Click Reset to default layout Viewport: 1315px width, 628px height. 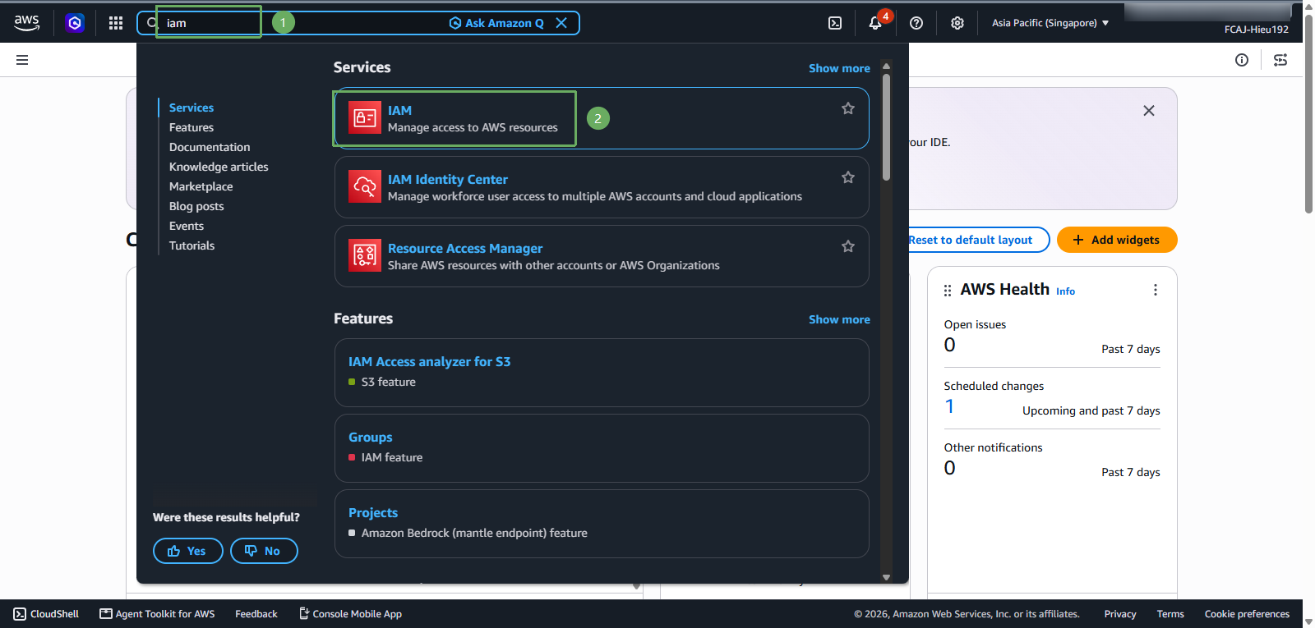point(971,240)
